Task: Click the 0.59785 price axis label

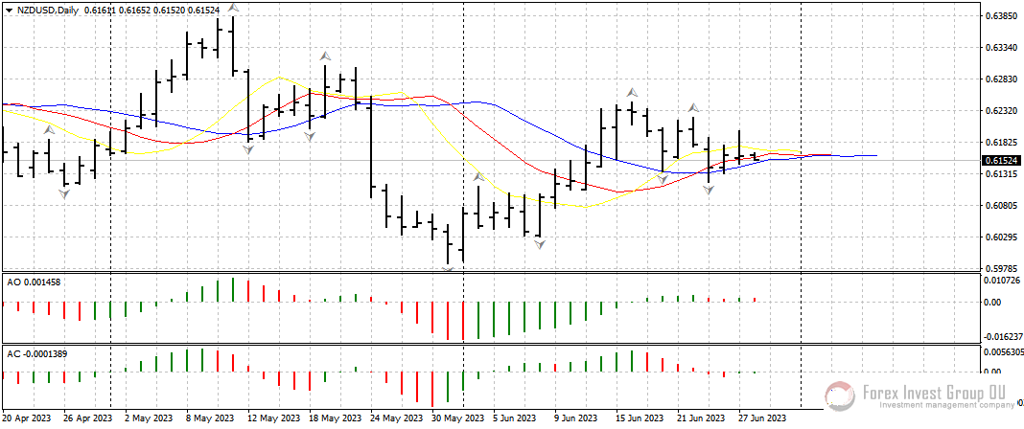Action: coord(1000,269)
